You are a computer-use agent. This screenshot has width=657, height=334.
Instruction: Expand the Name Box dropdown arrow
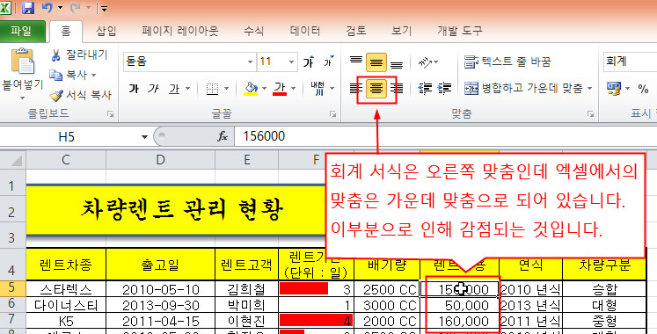pos(144,136)
